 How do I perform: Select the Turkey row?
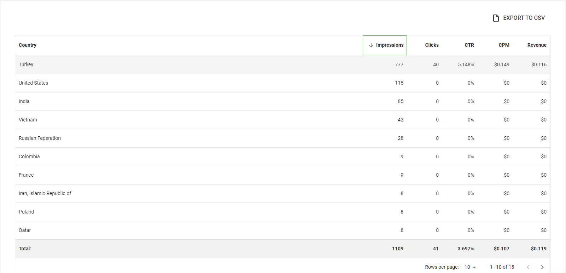click(282, 64)
